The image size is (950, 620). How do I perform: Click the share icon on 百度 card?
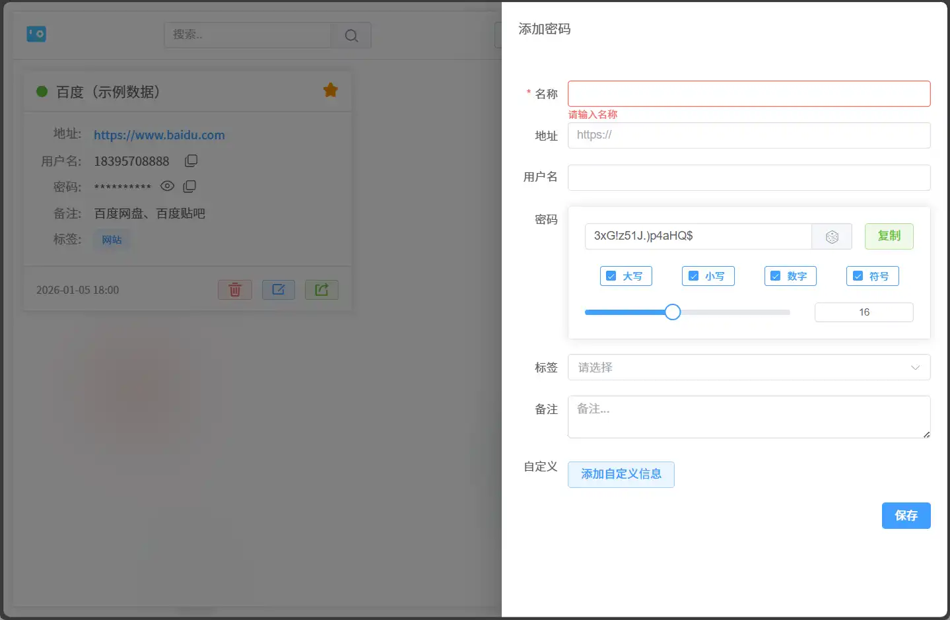click(322, 290)
